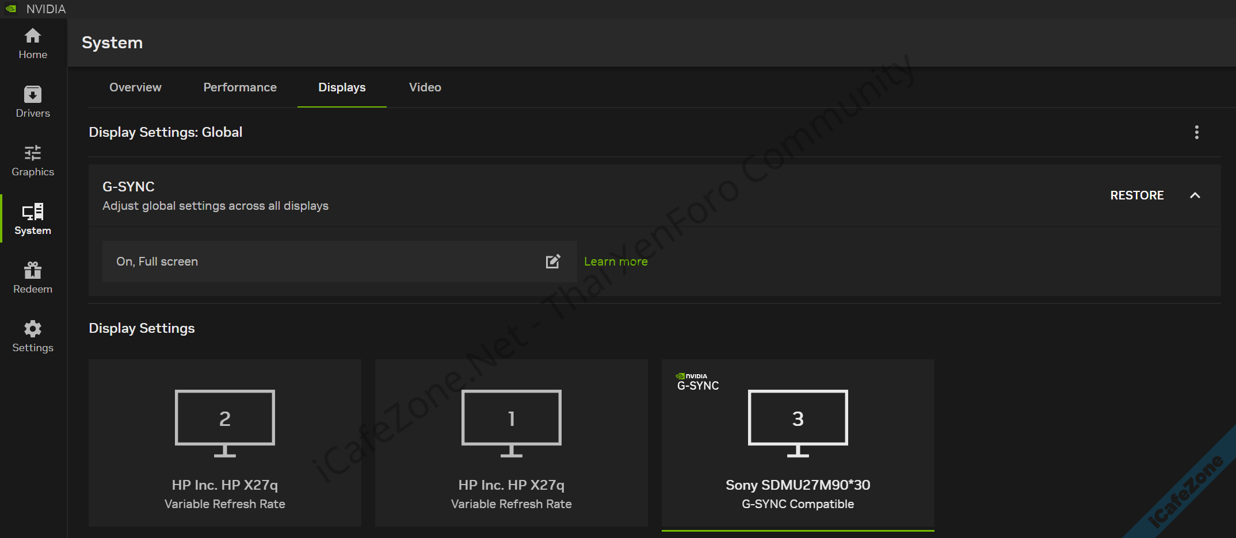Click the NVIDIA logo in title bar
This screenshot has width=1236, height=538.
(x=11, y=9)
